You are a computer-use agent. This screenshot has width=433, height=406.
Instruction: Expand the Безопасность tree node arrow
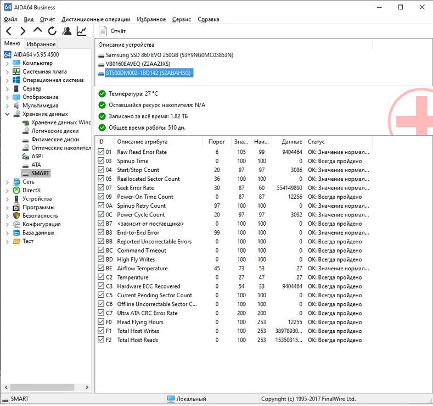click(x=8, y=216)
